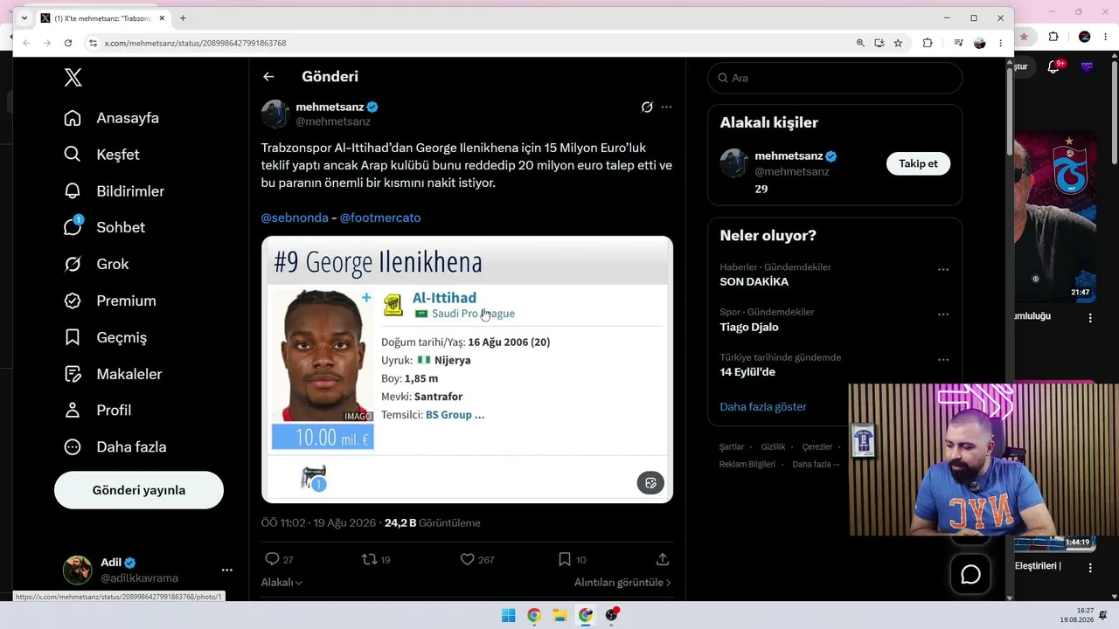Open the tab search dropdown arrow

tap(24, 17)
